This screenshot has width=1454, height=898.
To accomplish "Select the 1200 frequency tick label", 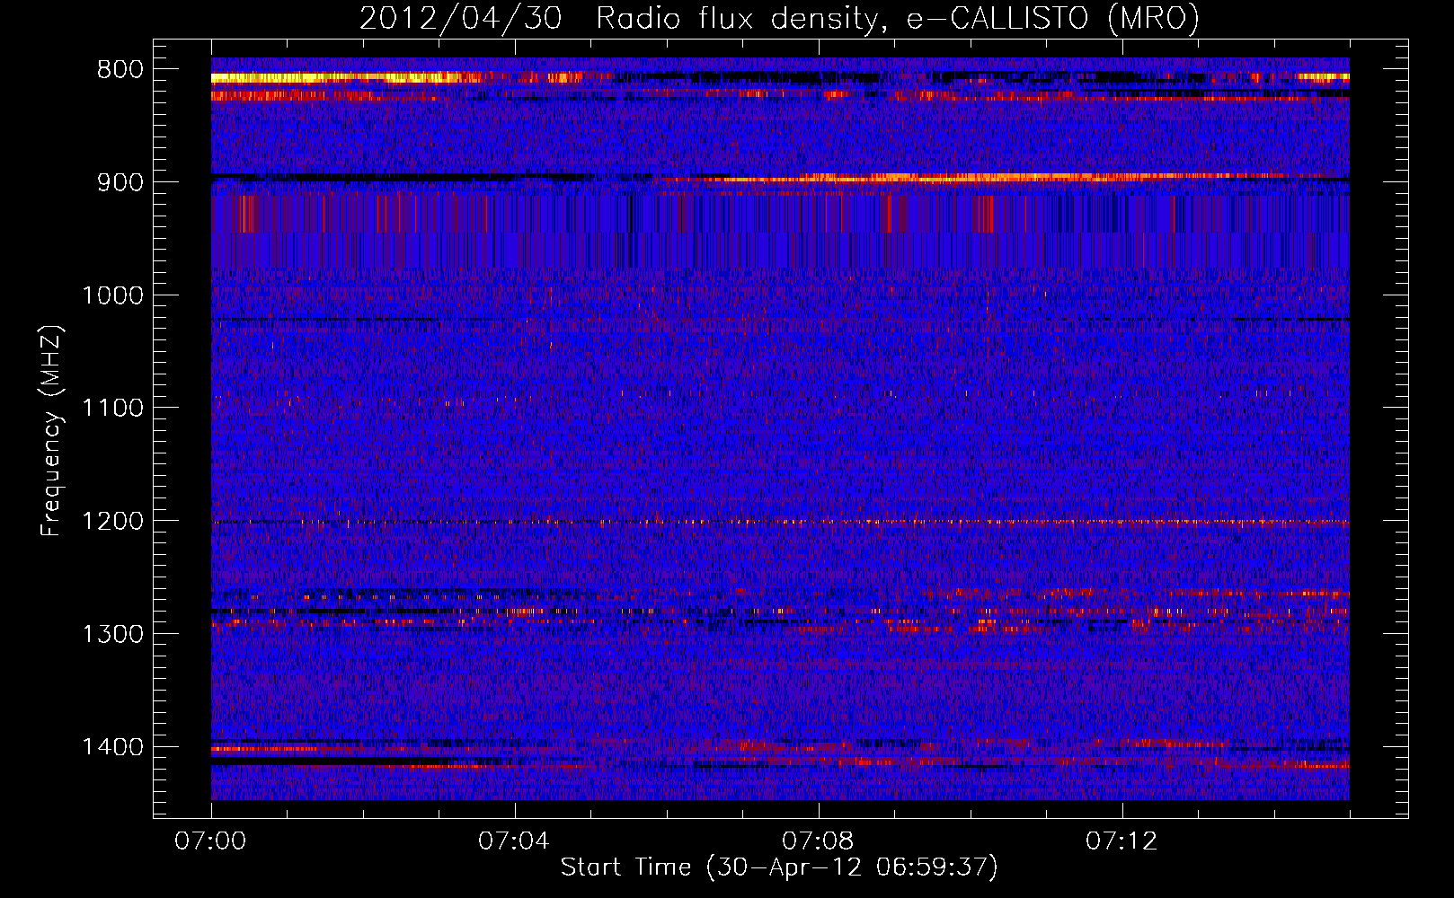I will pyautogui.click(x=112, y=522).
